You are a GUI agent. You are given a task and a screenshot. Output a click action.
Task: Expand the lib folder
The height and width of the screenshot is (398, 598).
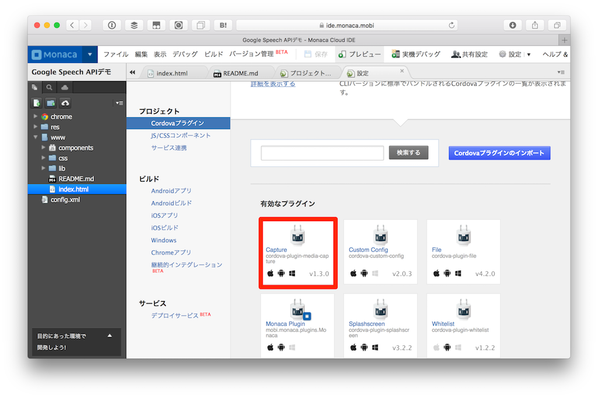(43, 168)
